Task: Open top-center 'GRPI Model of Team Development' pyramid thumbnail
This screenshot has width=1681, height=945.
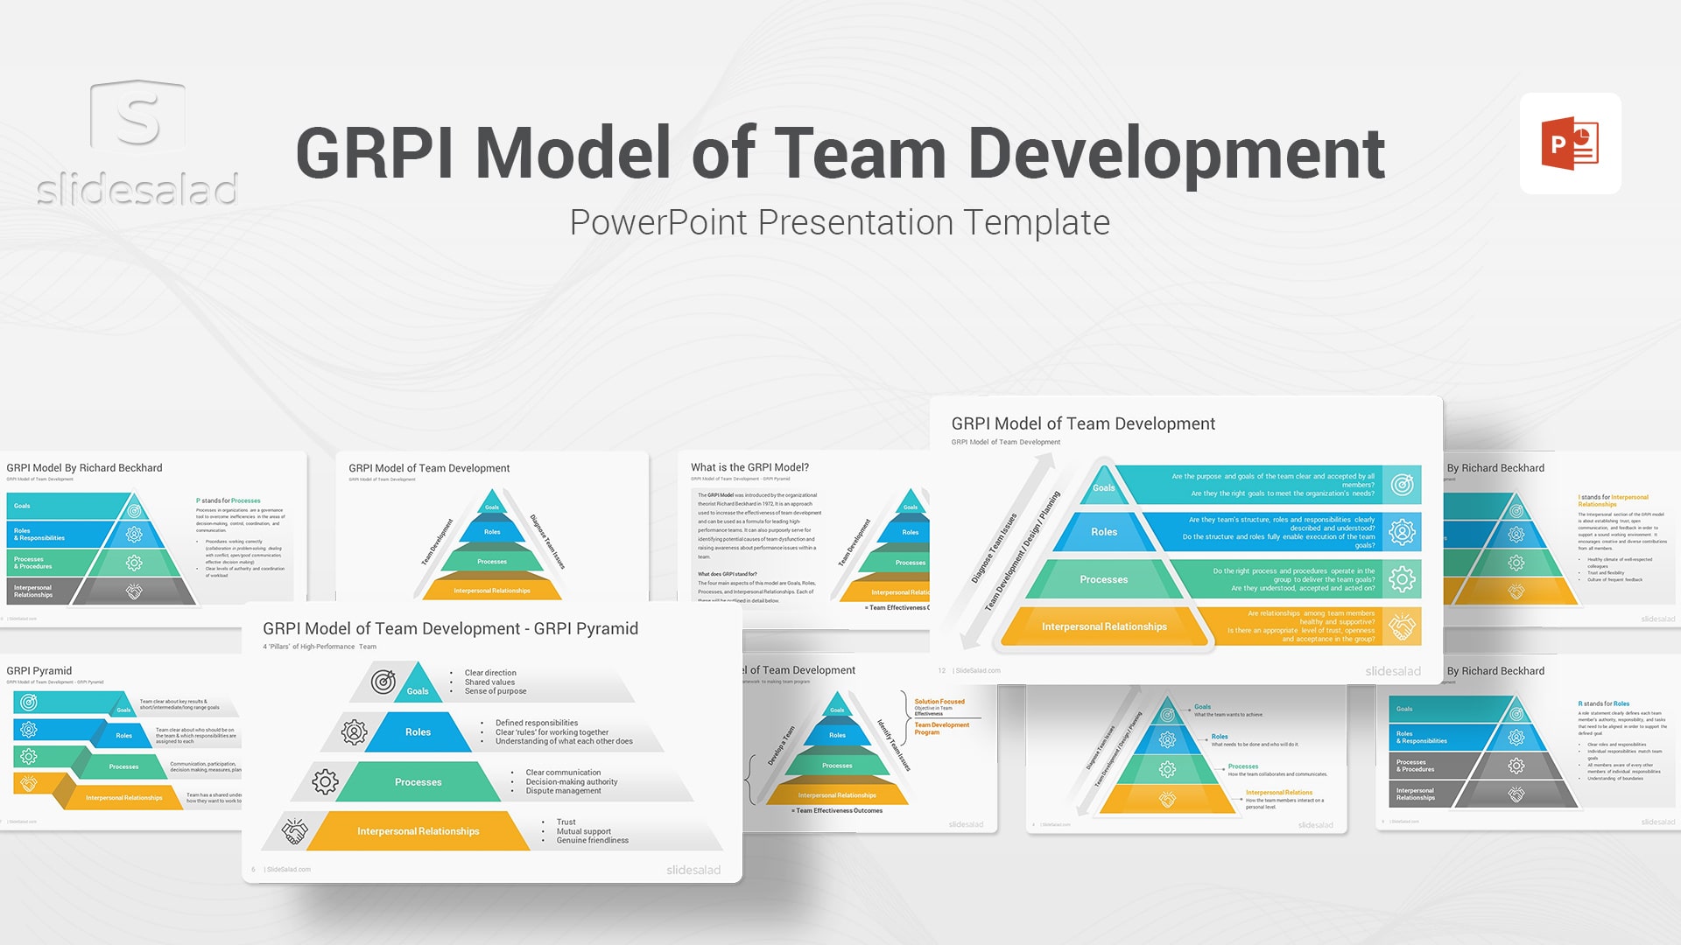Action: click(x=492, y=527)
